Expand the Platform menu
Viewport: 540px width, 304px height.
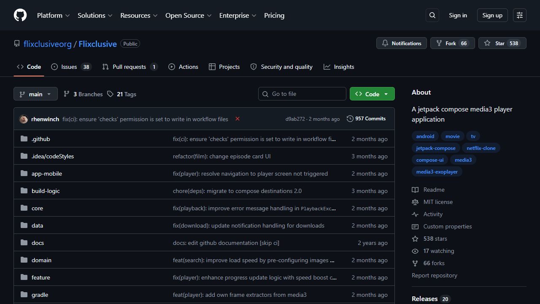(x=53, y=15)
